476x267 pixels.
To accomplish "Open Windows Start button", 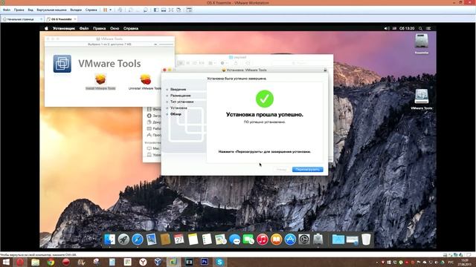I will (6, 262).
